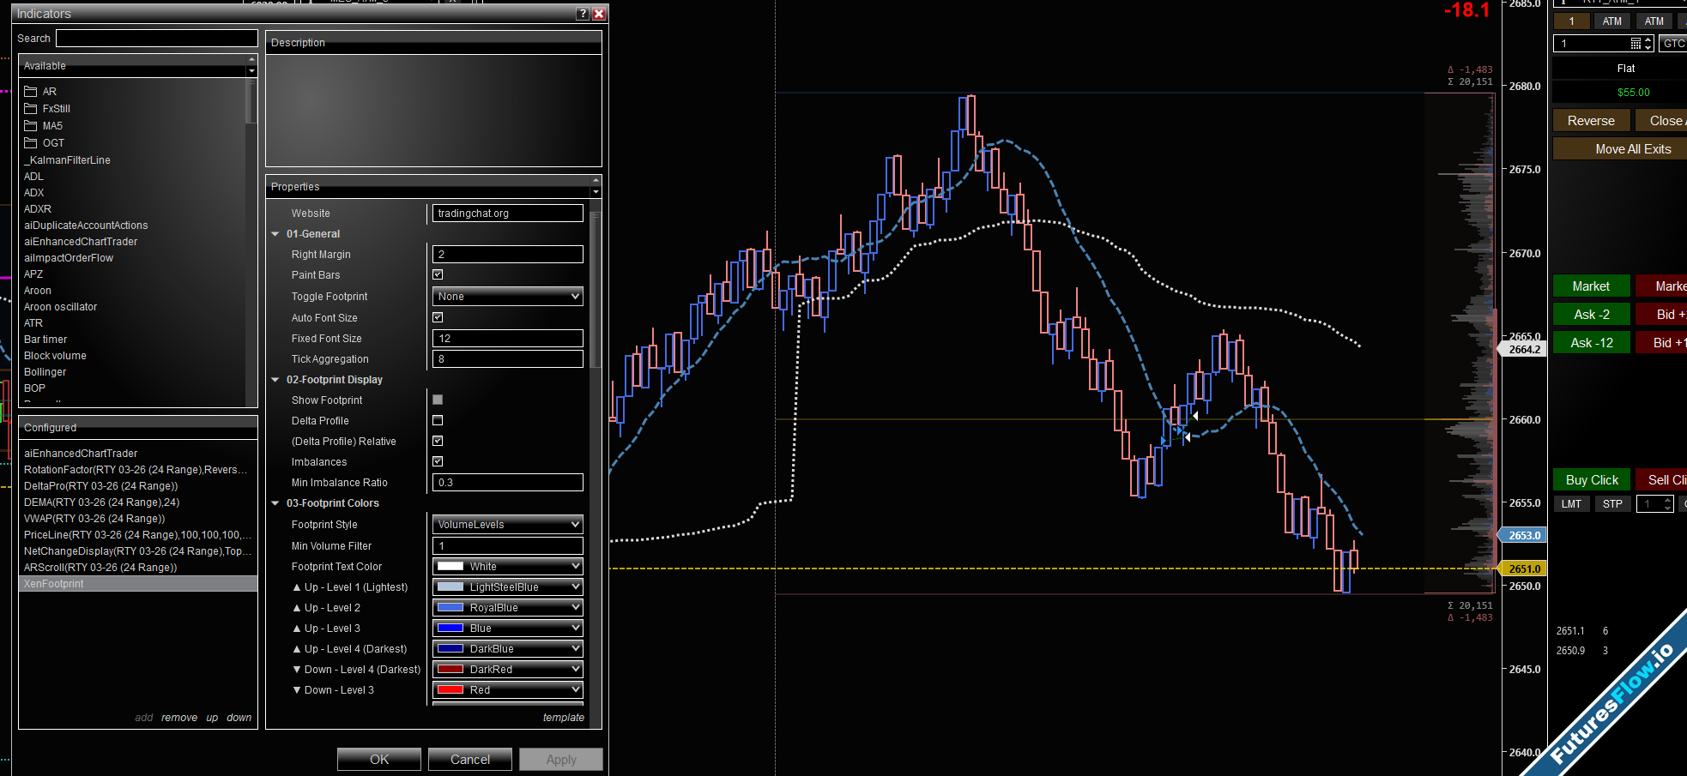Open the FxStill folder
Image resolution: width=1687 pixels, height=776 pixels.
click(32, 109)
